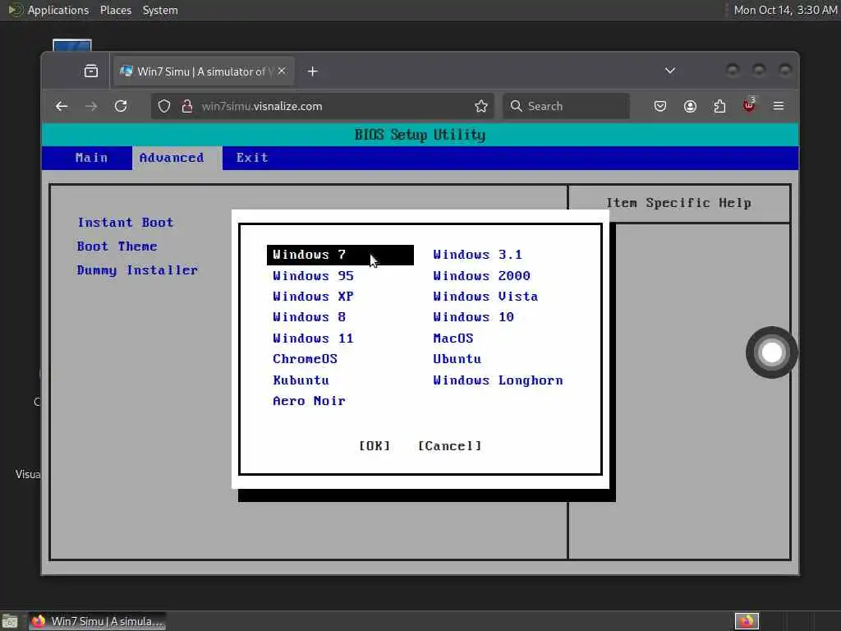Open the Pocket save icon
Screen dimensions: 841x631
tap(660, 106)
